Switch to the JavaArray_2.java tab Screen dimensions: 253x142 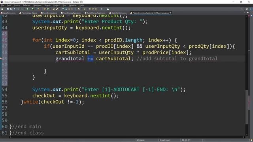[28, 13]
